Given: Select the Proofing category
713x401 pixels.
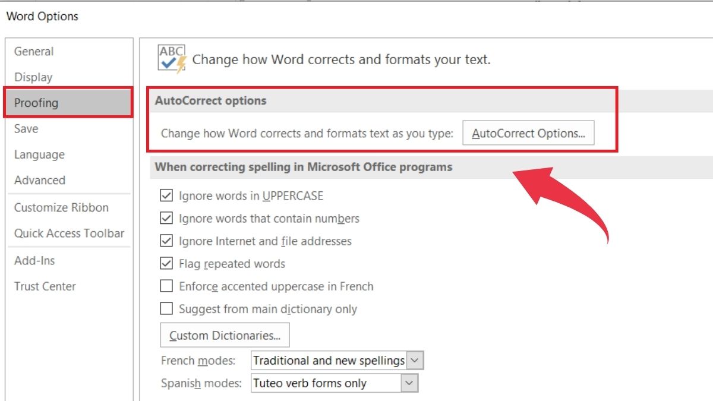Looking at the screenshot, I should tap(68, 103).
